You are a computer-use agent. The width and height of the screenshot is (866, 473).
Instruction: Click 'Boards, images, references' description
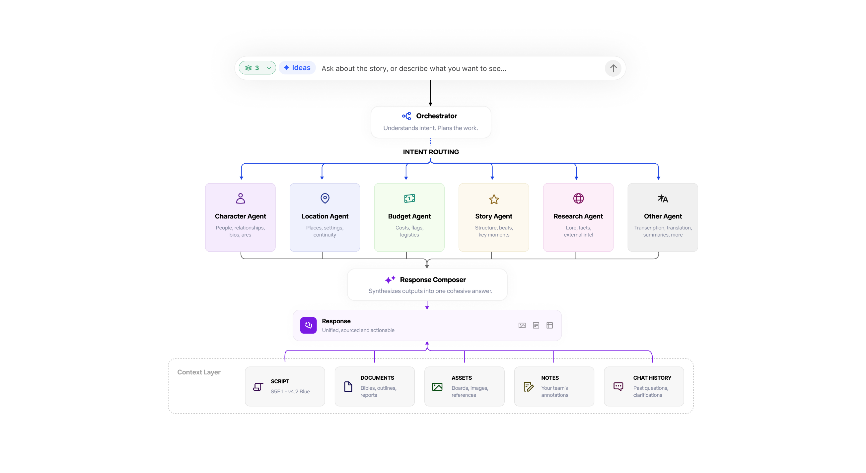tap(470, 392)
